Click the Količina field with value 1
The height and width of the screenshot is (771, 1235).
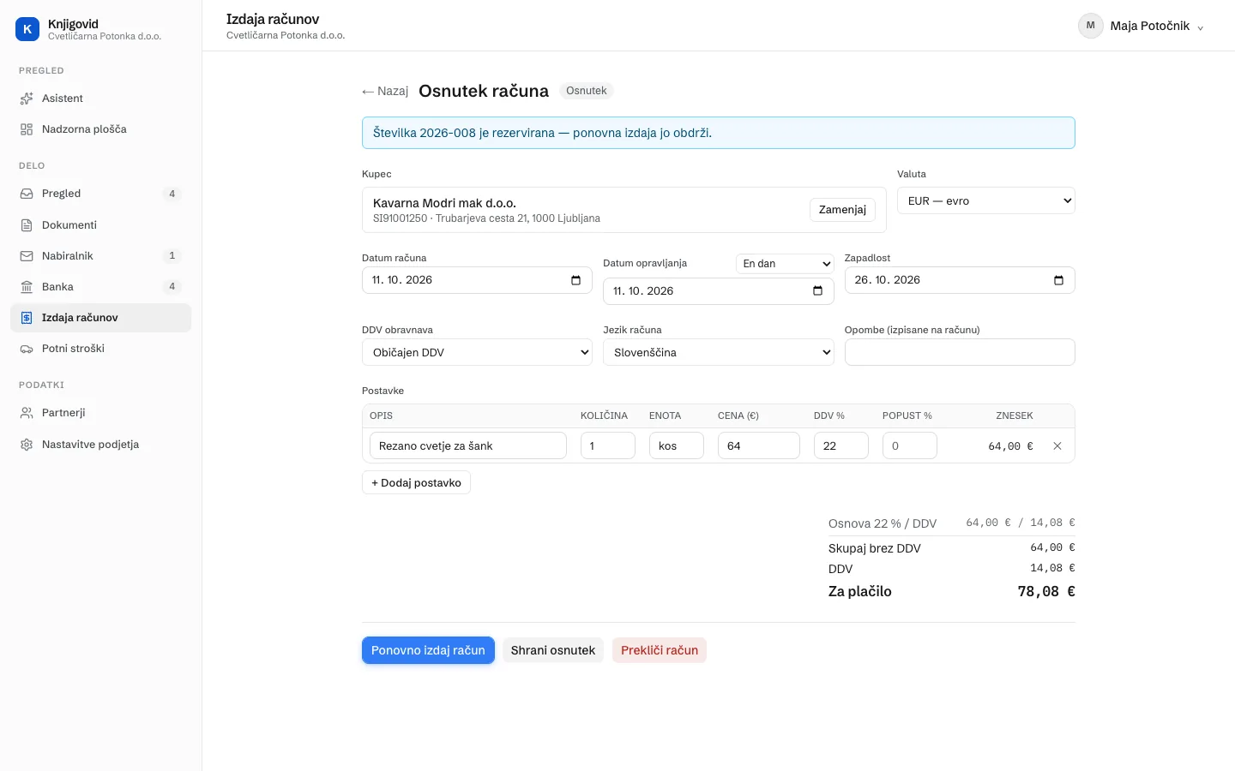[608, 445]
